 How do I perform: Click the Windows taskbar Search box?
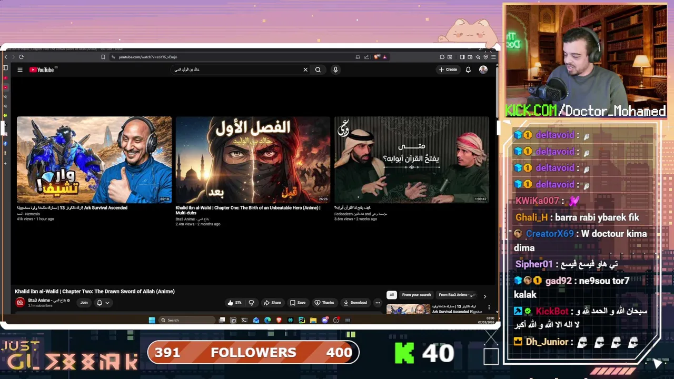(x=187, y=320)
